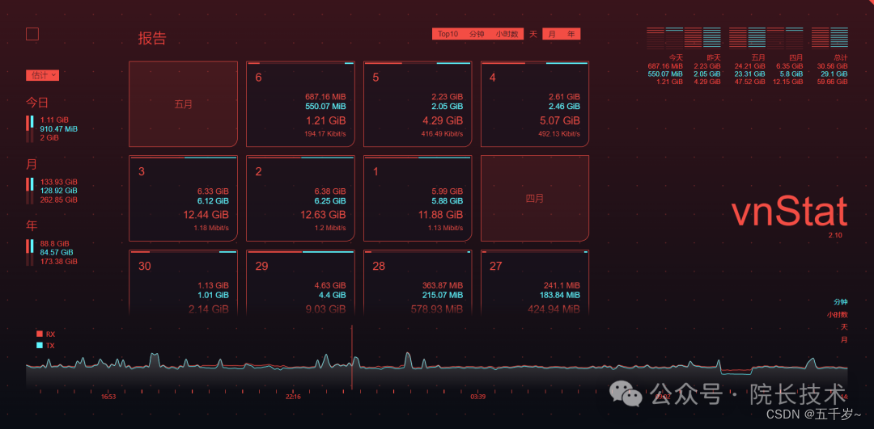Select the day 1 card

[x=418, y=199]
